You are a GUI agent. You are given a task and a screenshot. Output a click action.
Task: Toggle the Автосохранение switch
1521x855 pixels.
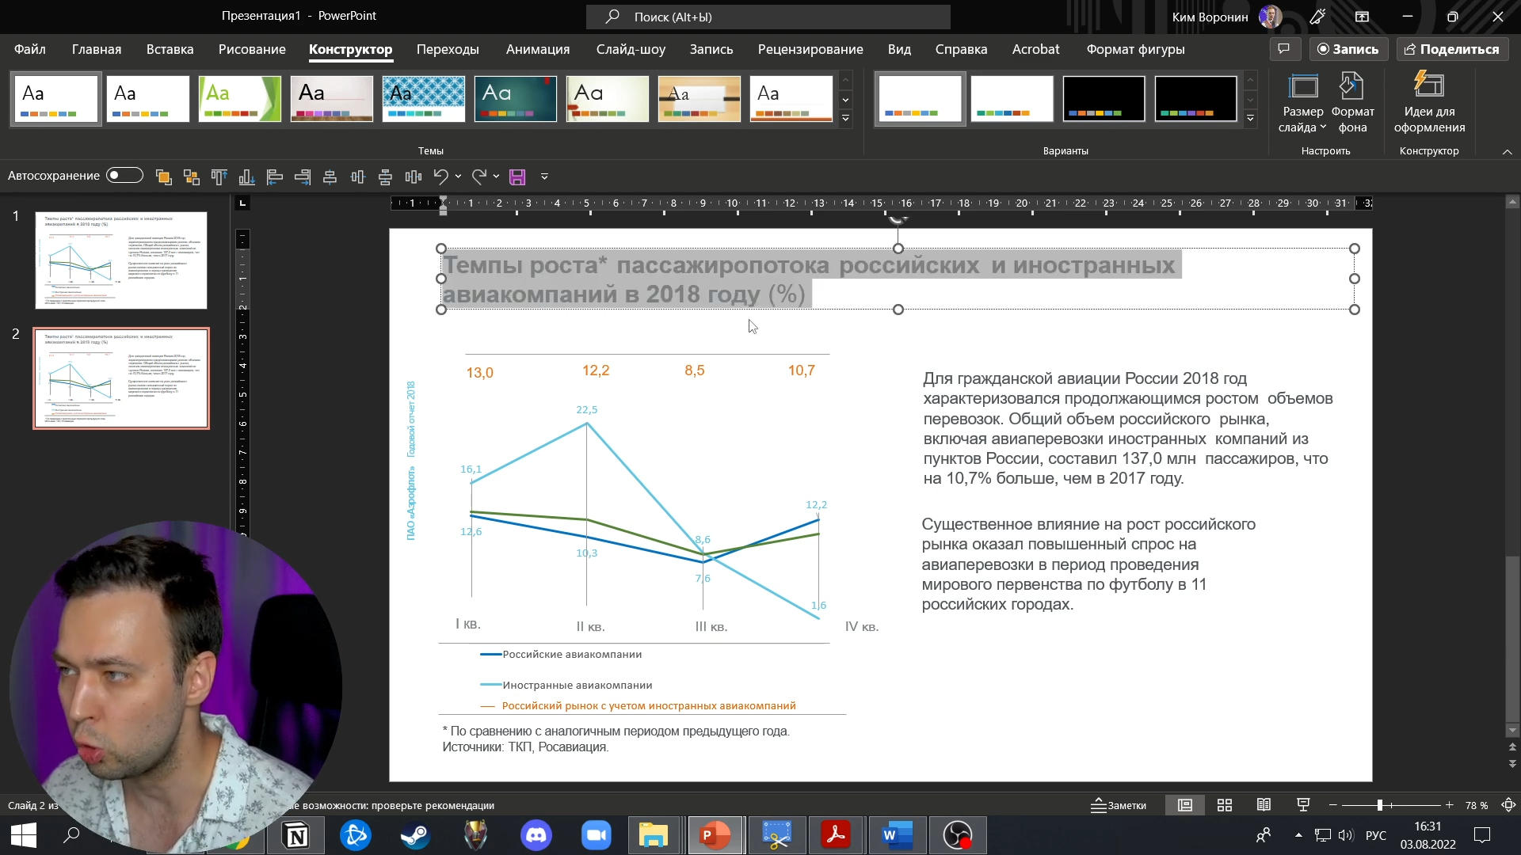tap(124, 175)
